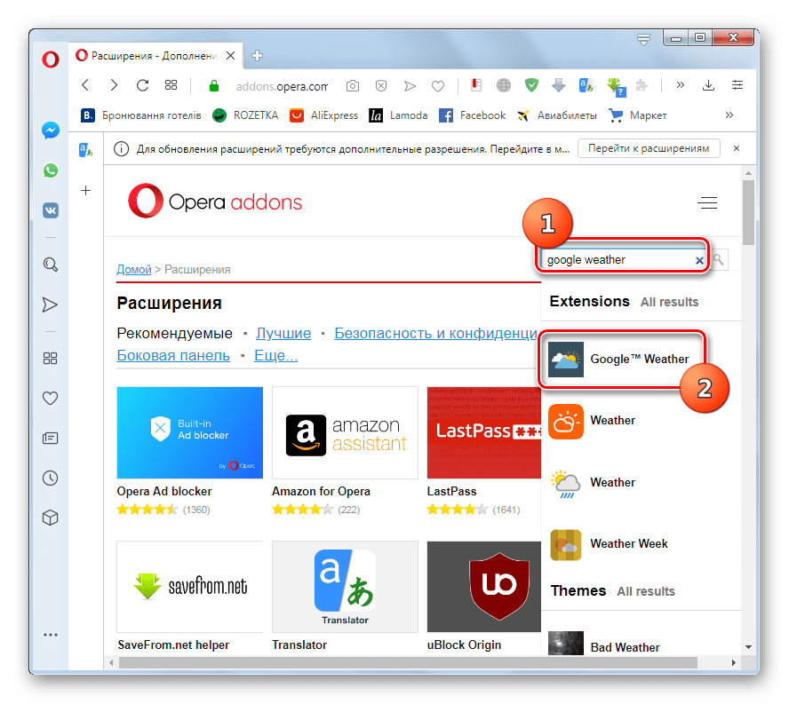Image resolution: width=789 pixels, height=704 pixels.
Task: Click the ad blocker shield in the address bar
Action: click(381, 86)
